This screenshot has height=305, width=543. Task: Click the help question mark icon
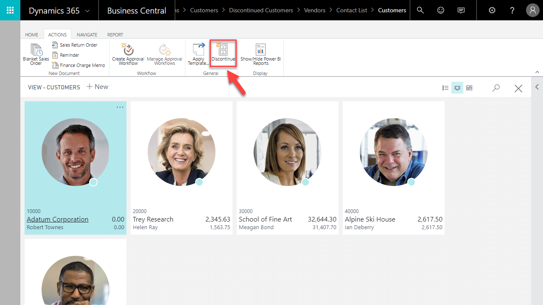tap(512, 10)
